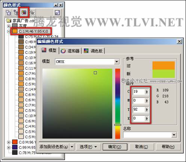This screenshot has width=186, height=162.
Task: Select the dark C:78 M:75 color style
Action: (x=15, y=153)
